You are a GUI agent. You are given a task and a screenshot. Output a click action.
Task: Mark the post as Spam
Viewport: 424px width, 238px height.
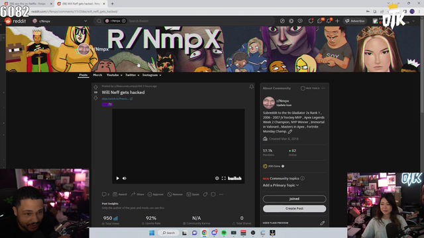193,194
